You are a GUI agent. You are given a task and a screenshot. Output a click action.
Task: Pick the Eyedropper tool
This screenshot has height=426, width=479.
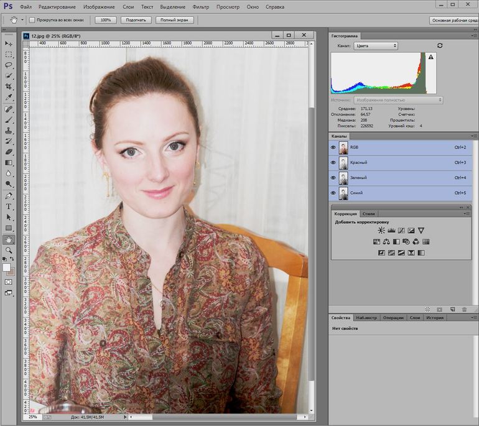click(x=9, y=98)
